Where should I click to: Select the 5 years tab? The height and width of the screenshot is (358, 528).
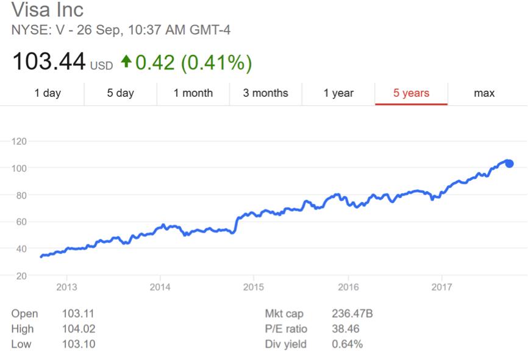[411, 93]
